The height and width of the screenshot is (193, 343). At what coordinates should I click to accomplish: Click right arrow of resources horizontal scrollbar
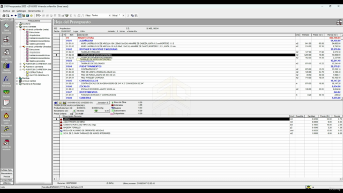(x=341, y=179)
